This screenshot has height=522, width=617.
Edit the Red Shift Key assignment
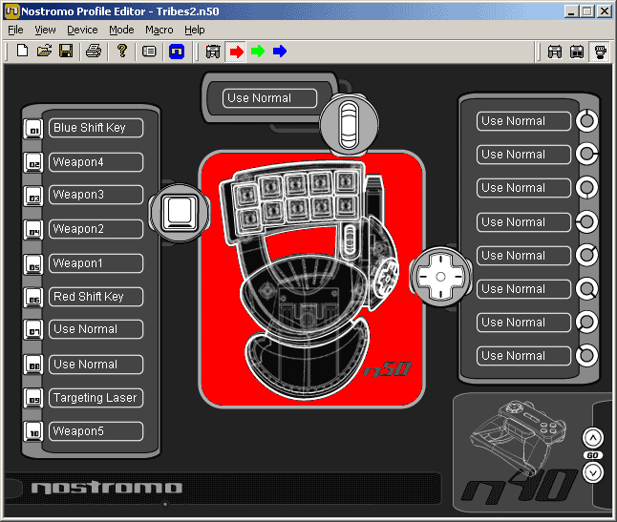[x=96, y=297]
